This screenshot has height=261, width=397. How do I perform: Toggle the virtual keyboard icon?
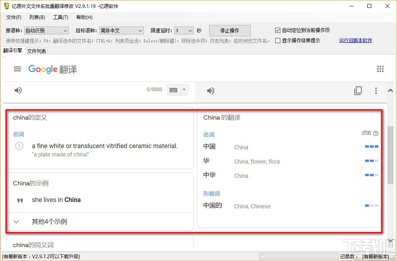coord(174,90)
